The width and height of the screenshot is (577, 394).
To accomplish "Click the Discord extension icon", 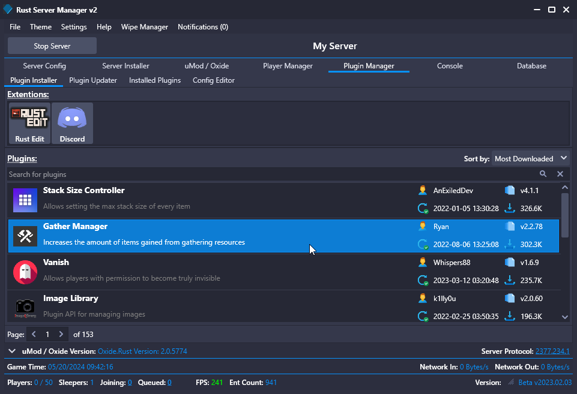I will point(72,123).
